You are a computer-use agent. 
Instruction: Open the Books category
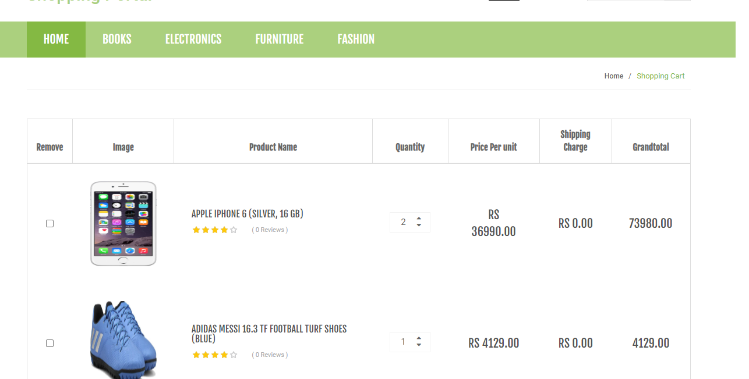pyautogui.click(x=117, y=40)
